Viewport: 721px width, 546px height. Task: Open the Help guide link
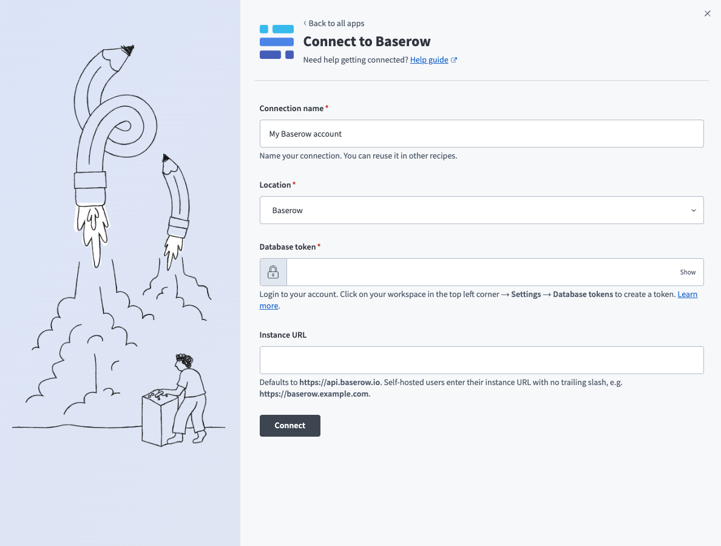pyautogui.click(x=429, y=60)
